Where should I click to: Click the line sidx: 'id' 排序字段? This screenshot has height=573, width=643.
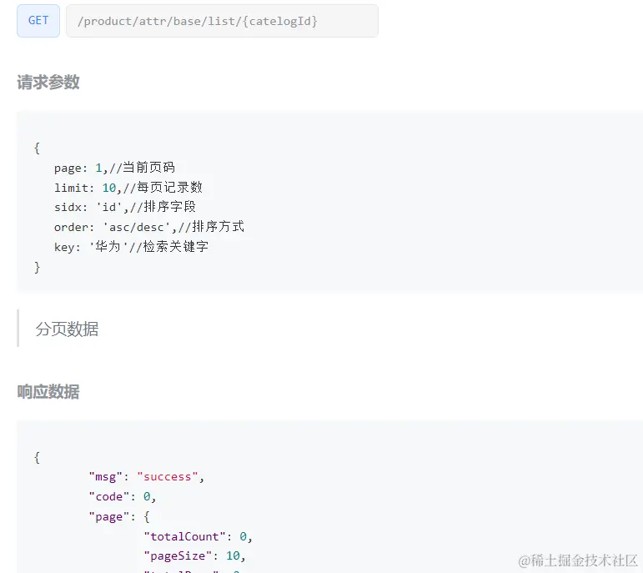(x=125, y=207)
